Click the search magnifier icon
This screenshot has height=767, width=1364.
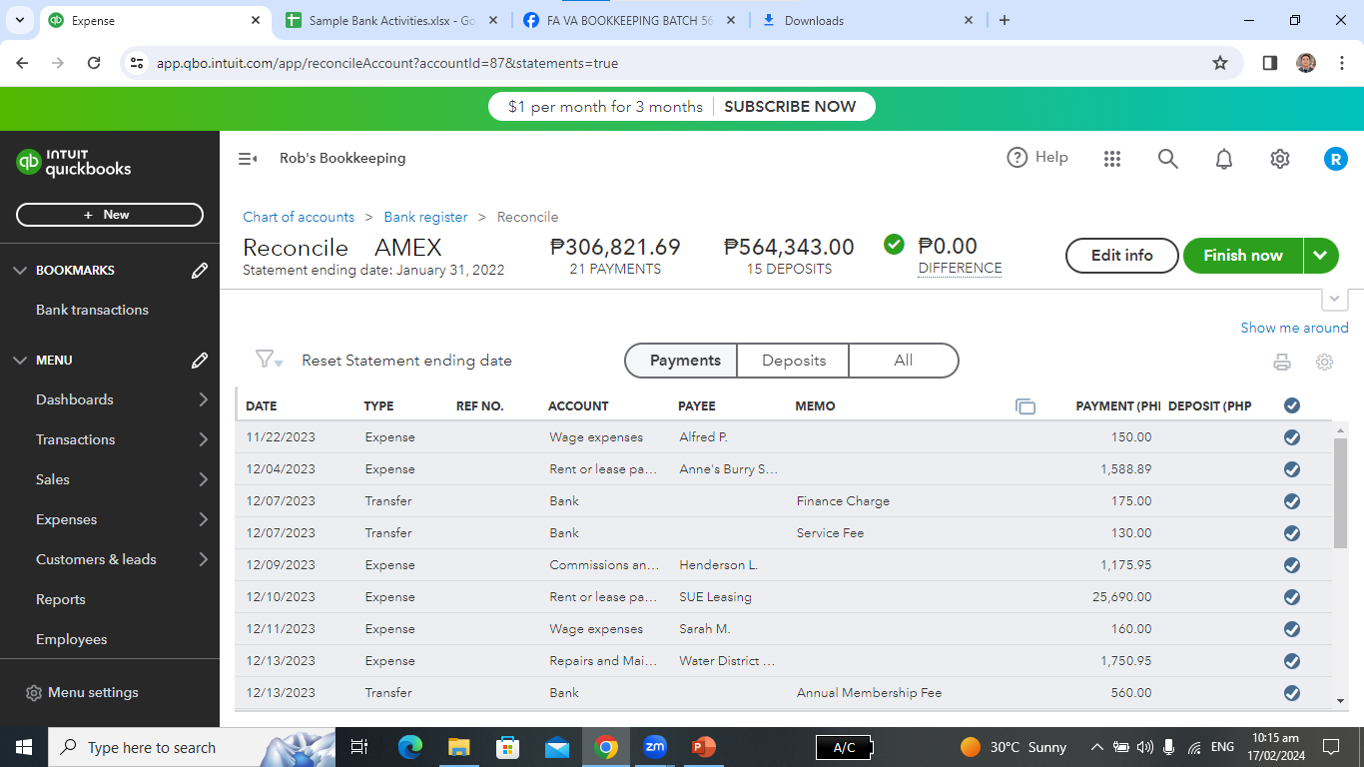pyautogui.click(x=1168, y=159)
